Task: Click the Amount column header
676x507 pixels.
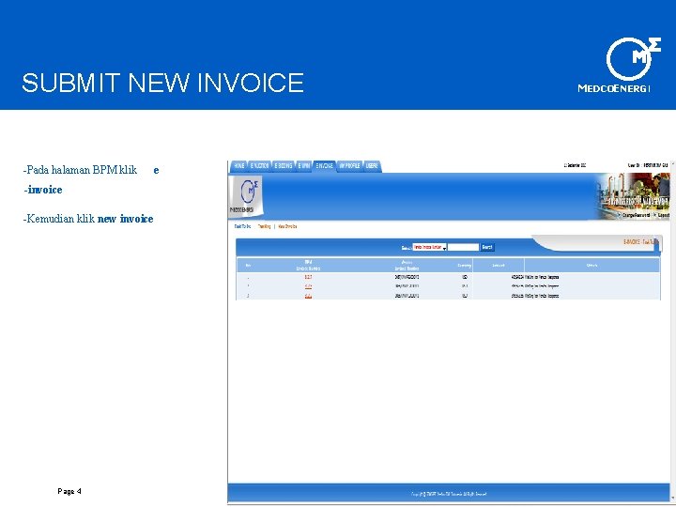Action: [499, 265]
